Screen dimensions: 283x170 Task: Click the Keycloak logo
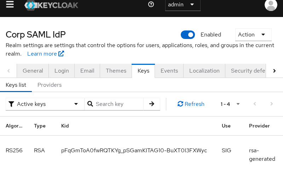pyautogui.click(x=51, y=5)
